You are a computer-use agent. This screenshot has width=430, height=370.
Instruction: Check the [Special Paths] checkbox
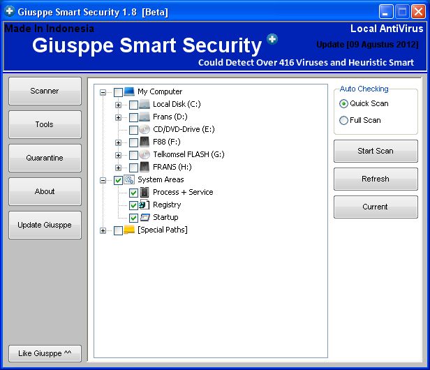(x=118, y=230)
